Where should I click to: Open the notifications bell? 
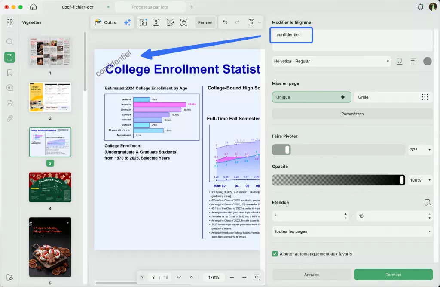[420, 7]
